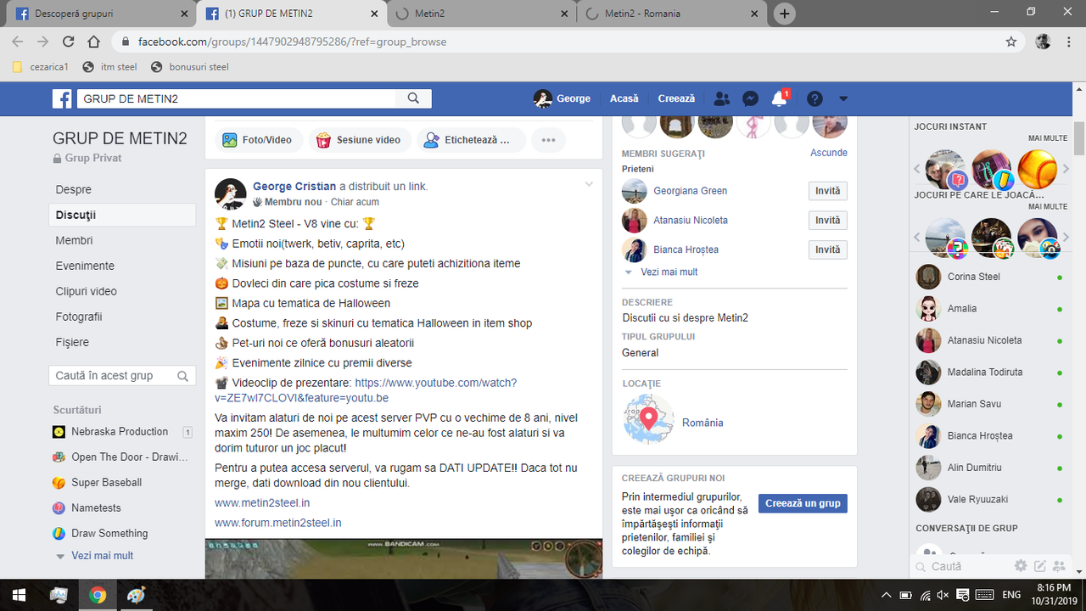
Task: Open account menu dropdown arrow
Action: (x=842, y=98)
